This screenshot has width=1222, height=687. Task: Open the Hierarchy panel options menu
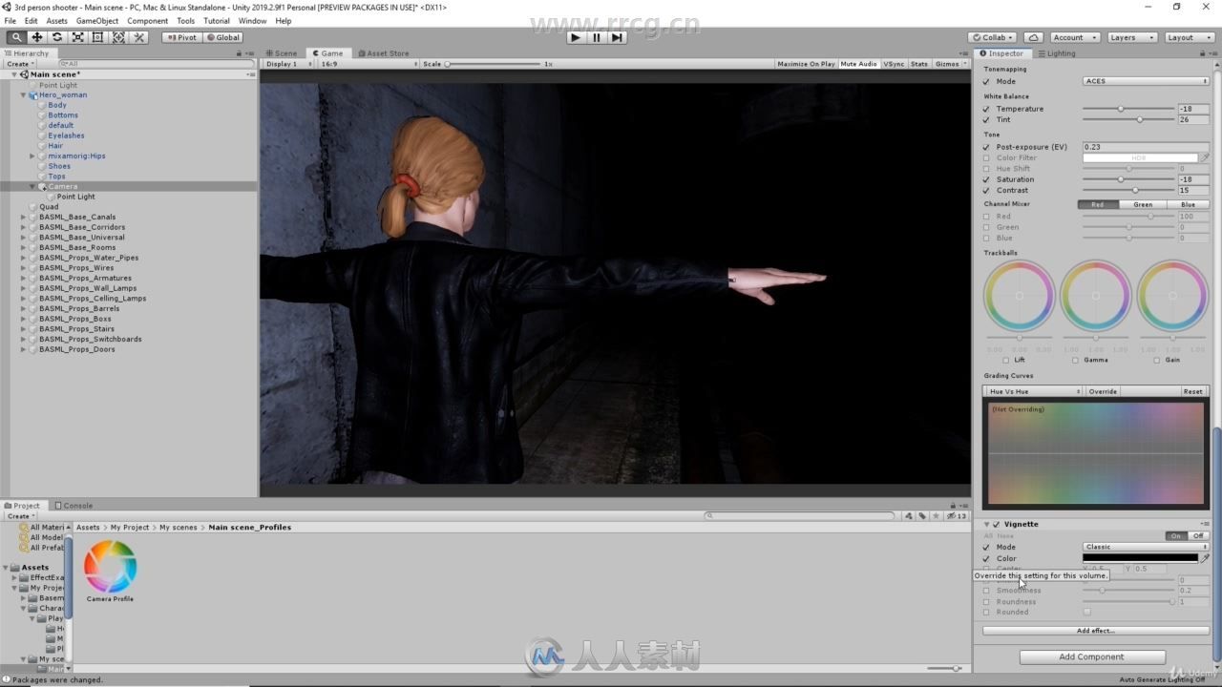click(x=252, y=53)
